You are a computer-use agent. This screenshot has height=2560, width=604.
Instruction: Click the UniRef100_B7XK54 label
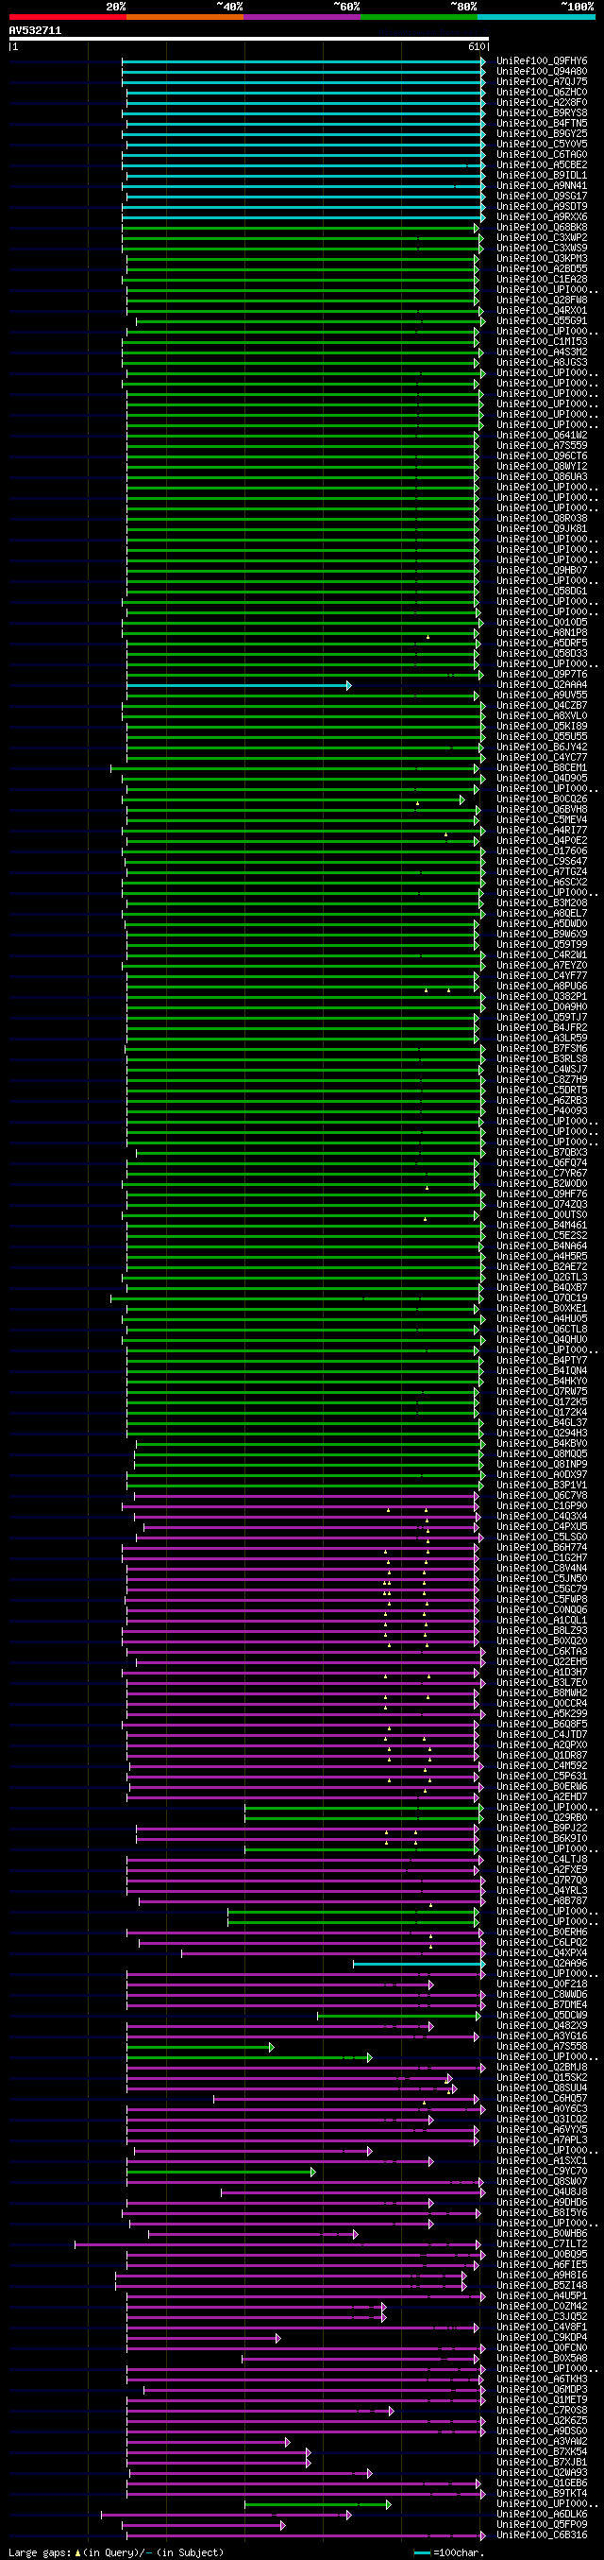coord(542,2451)
